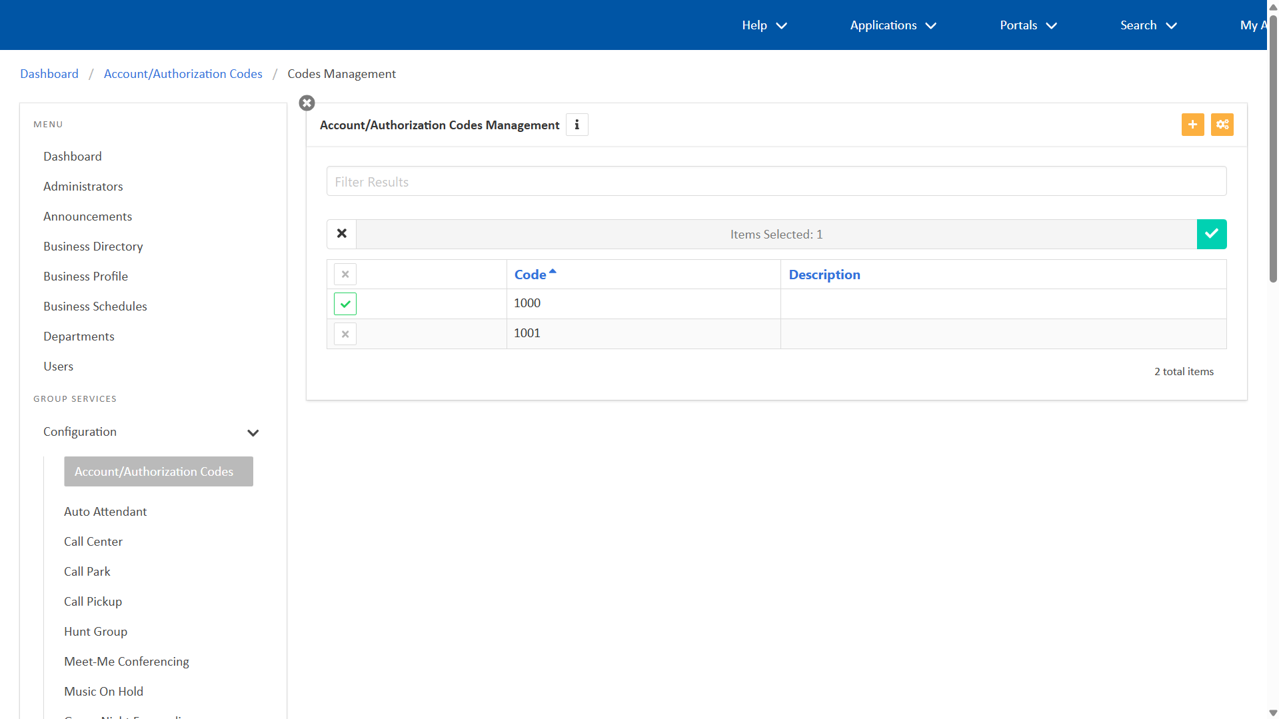Sort by the Description column header

tap(824, 275)
